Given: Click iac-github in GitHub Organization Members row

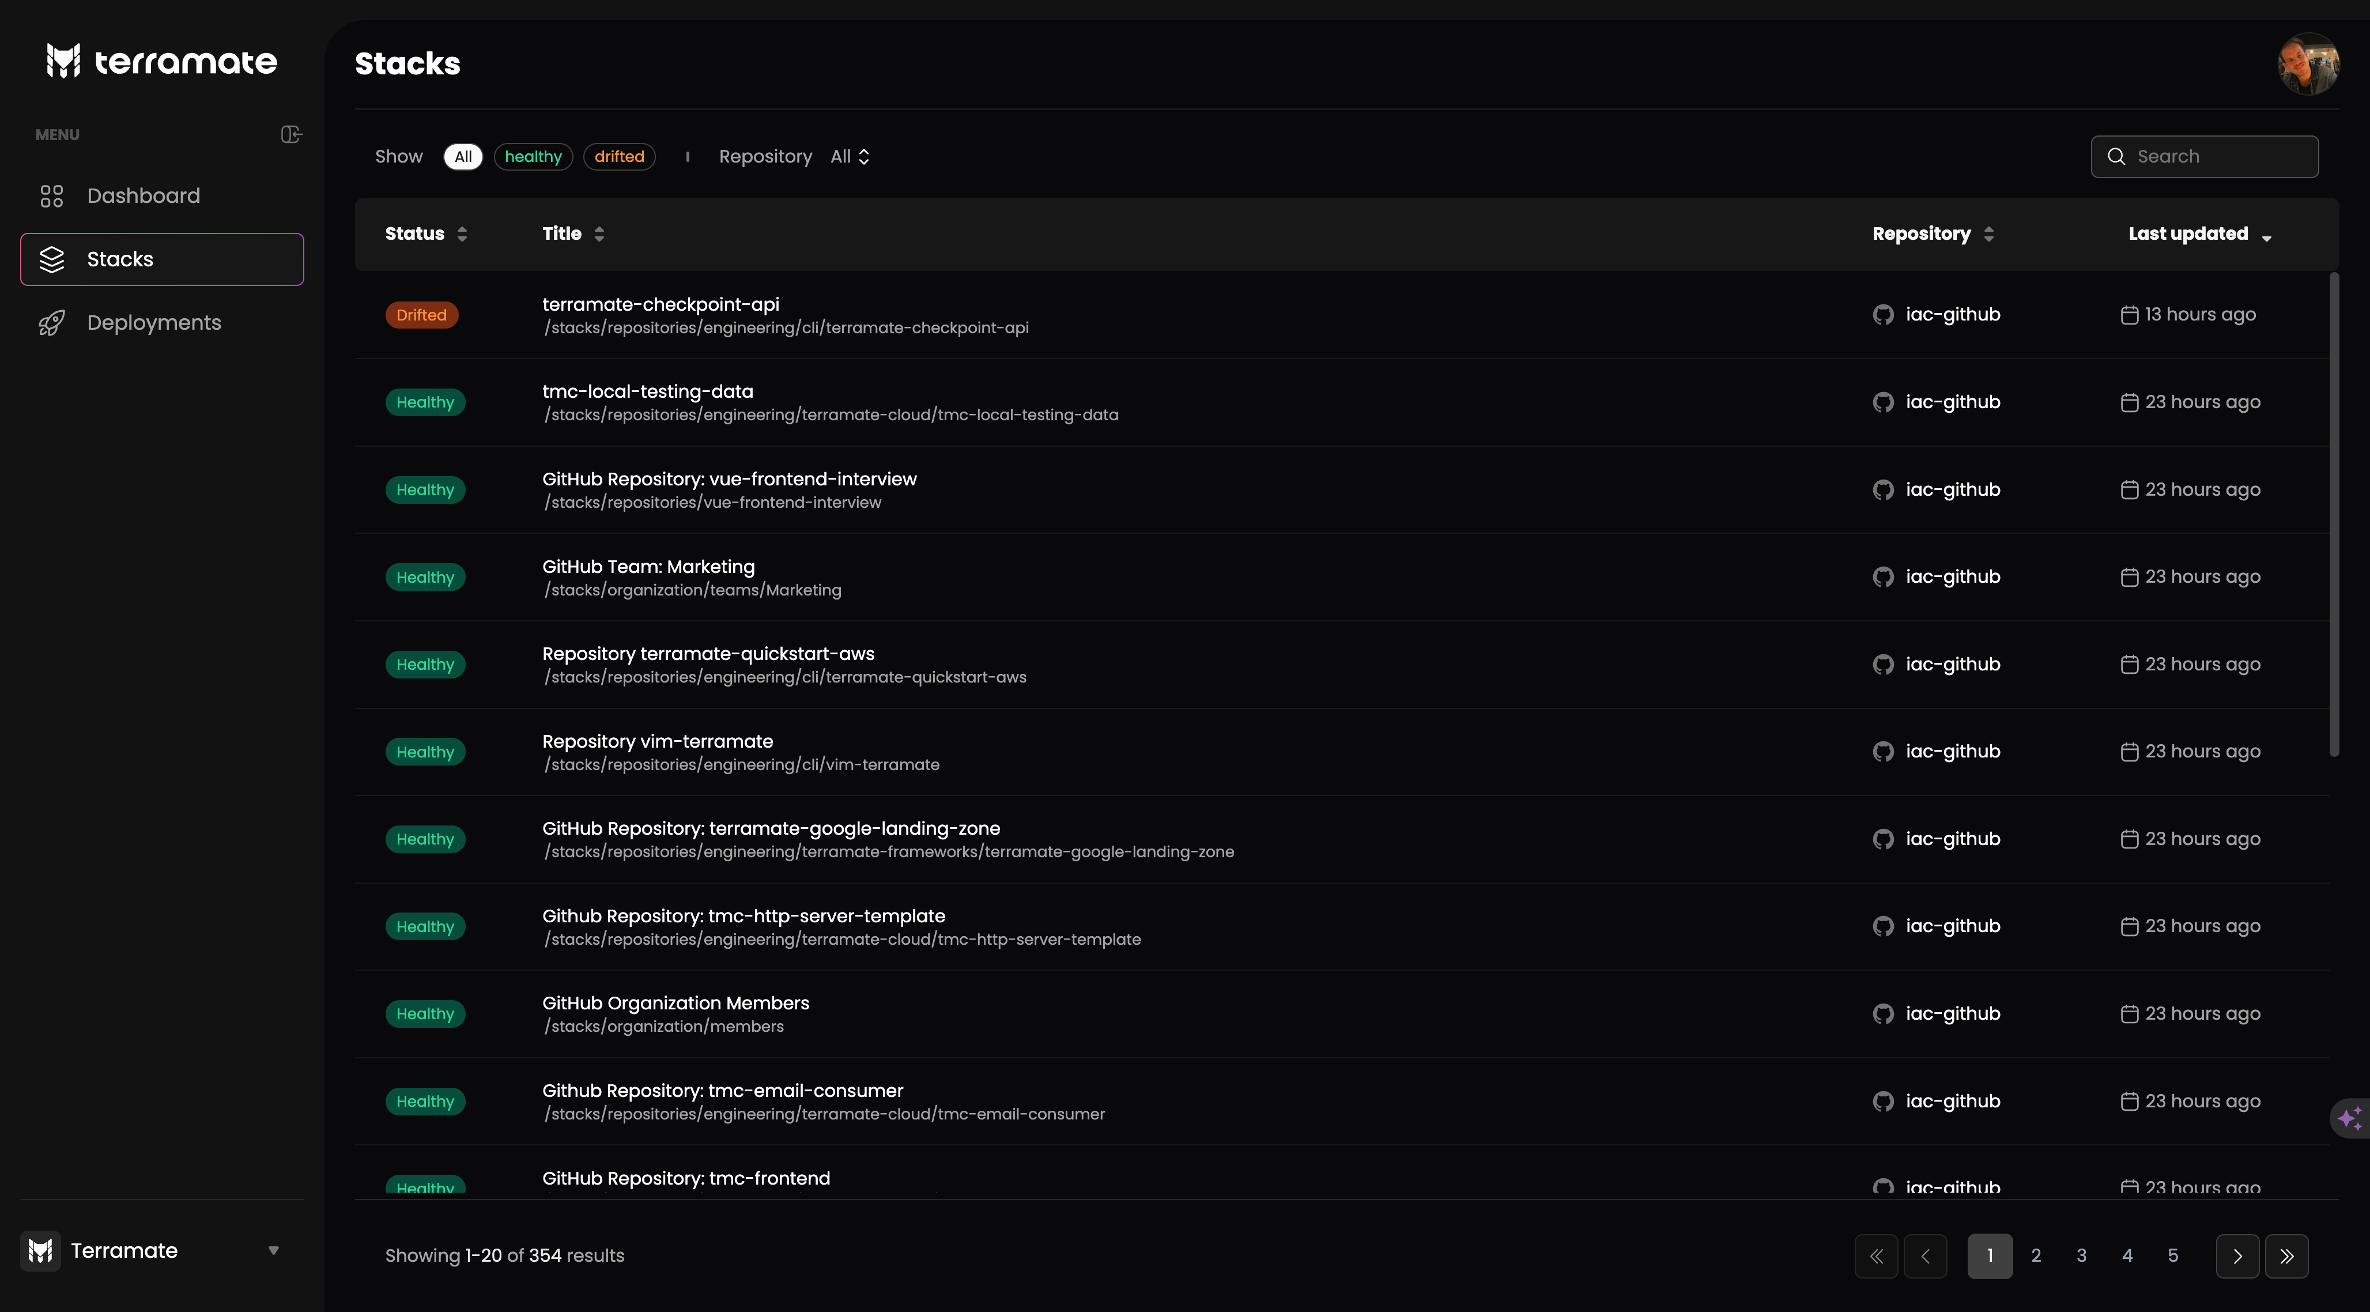Looking at the screenshot, I should click(x=1953, y=1014).
